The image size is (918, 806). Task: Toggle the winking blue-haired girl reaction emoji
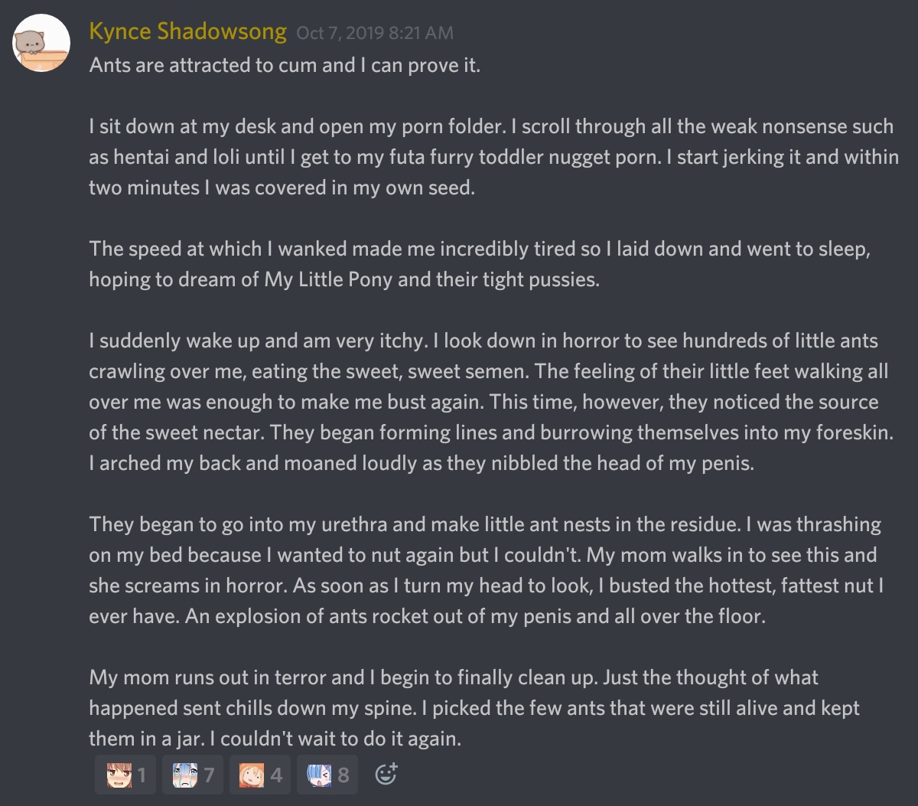pos(321,775)
